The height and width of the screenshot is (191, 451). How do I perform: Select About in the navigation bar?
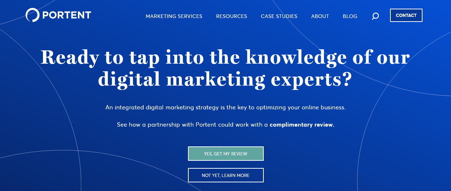point(320,16)
